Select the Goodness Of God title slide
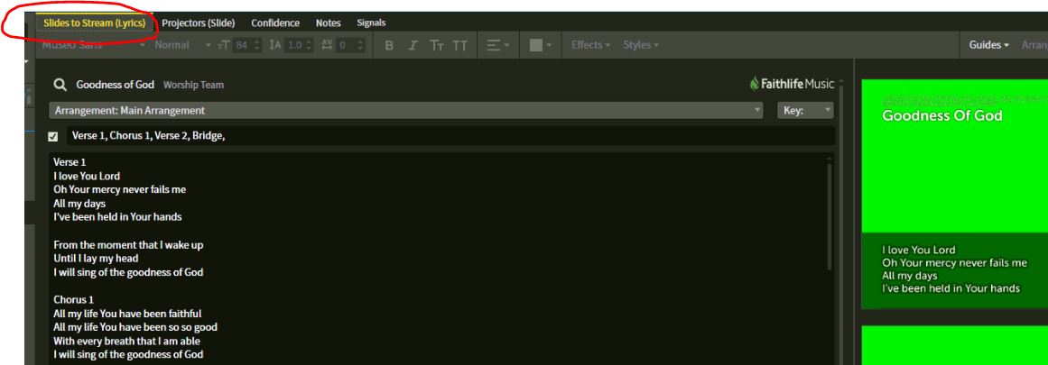The width and height of the screenshot is (1048, 365). [x=954, y=155]
